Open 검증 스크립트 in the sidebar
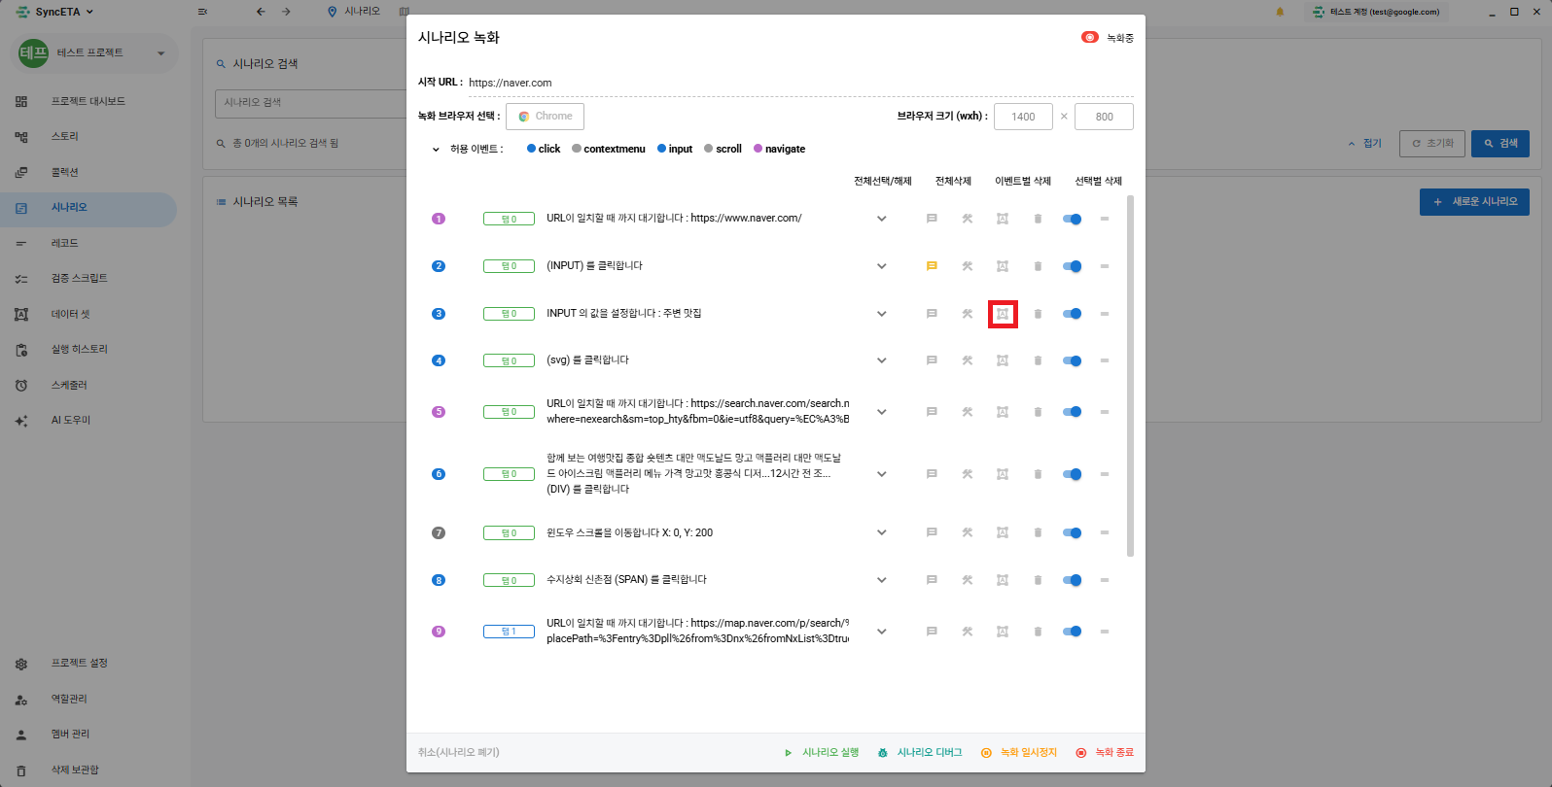The height and width of the screenshot is (787, 1552). (x=88, y=279)
